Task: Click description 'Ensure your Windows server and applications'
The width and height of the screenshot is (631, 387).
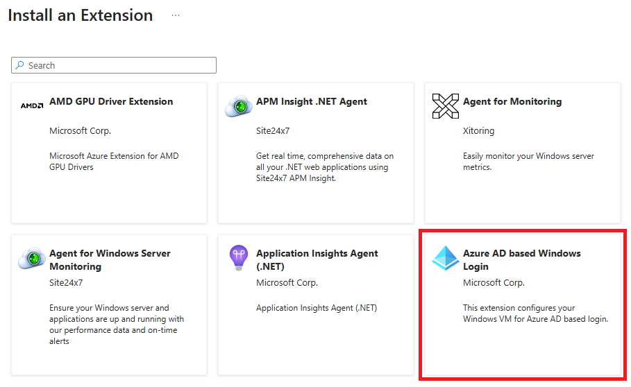Action: click(117, 325)
